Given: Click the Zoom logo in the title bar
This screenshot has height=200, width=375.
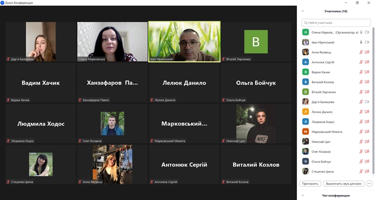Looking at the screenshot, I should 2,3.
